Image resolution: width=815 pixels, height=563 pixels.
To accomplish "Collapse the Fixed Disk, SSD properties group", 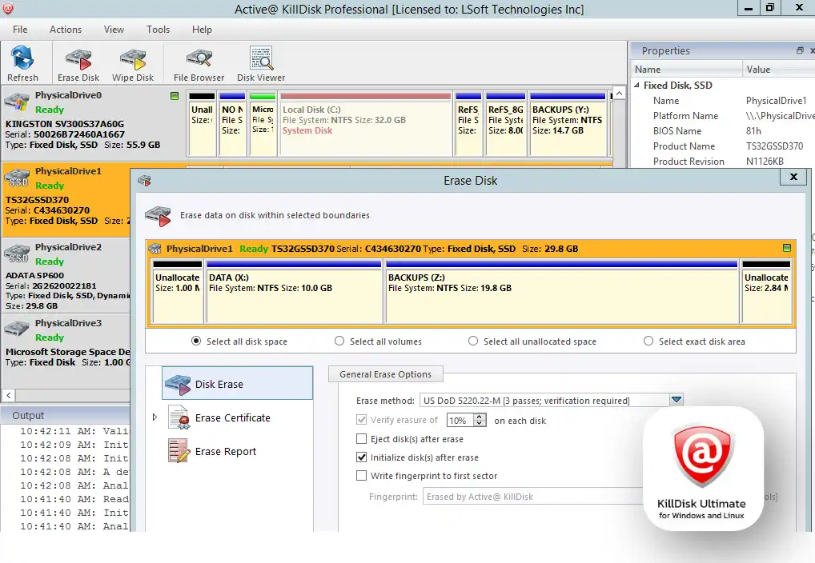I will (x=637, y=86).
